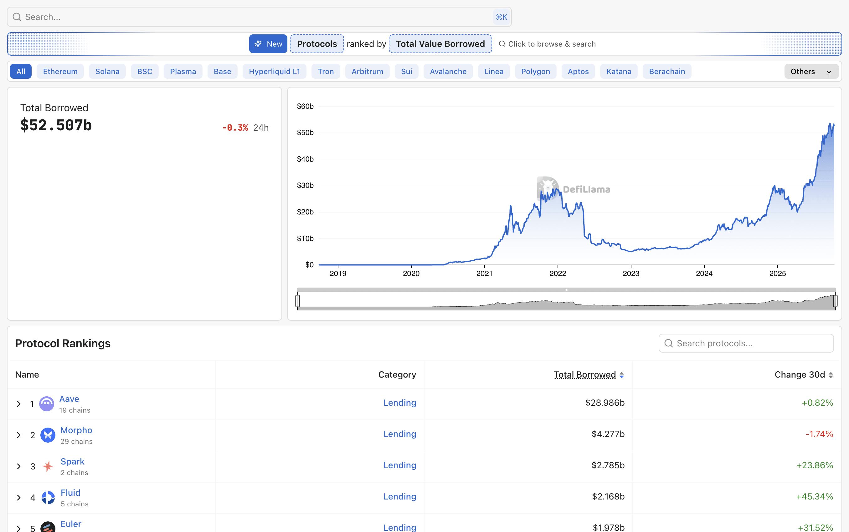The width and height of the screenshot is (849, 532).
Task: Click the sparkle icon on New button
Action: tap(258, 44)
